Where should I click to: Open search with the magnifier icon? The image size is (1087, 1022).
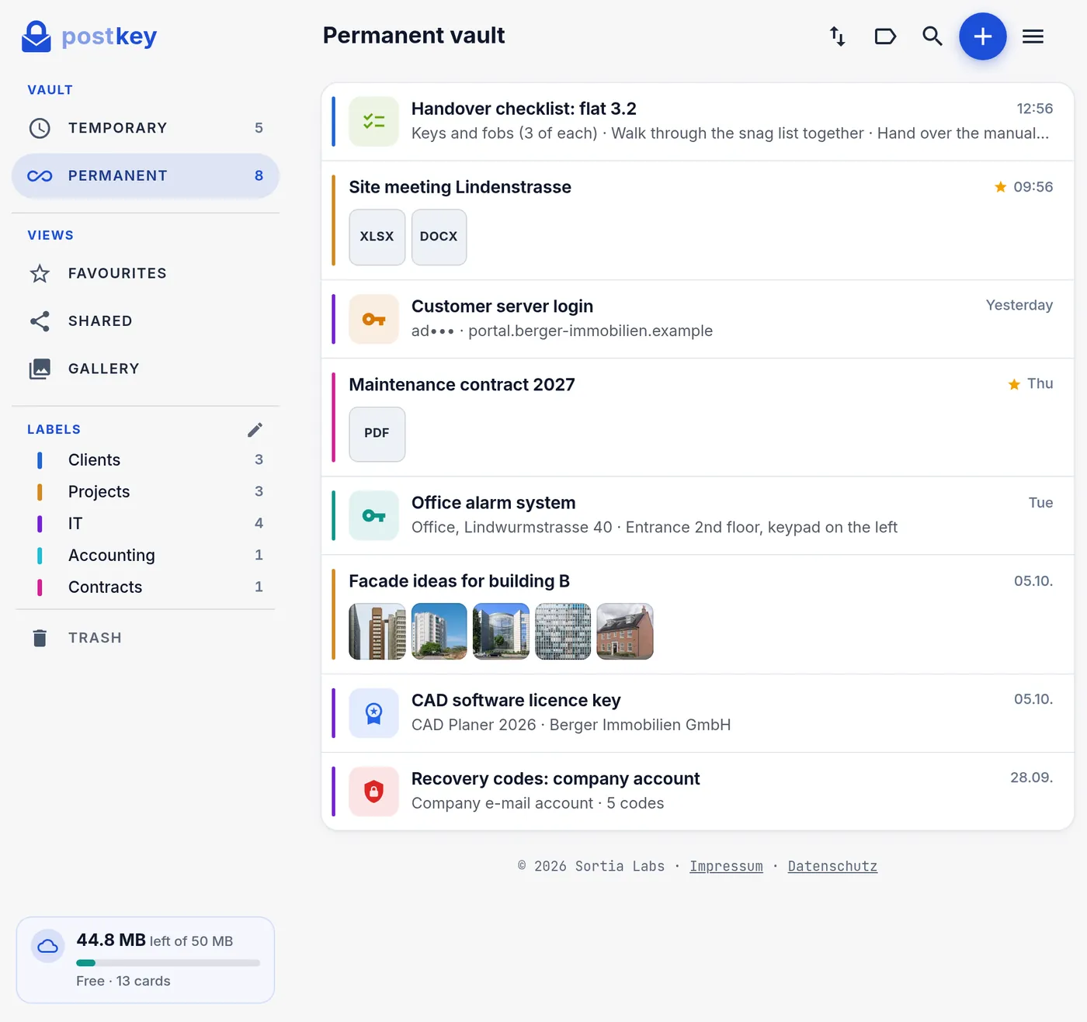(x=932, y=36)
